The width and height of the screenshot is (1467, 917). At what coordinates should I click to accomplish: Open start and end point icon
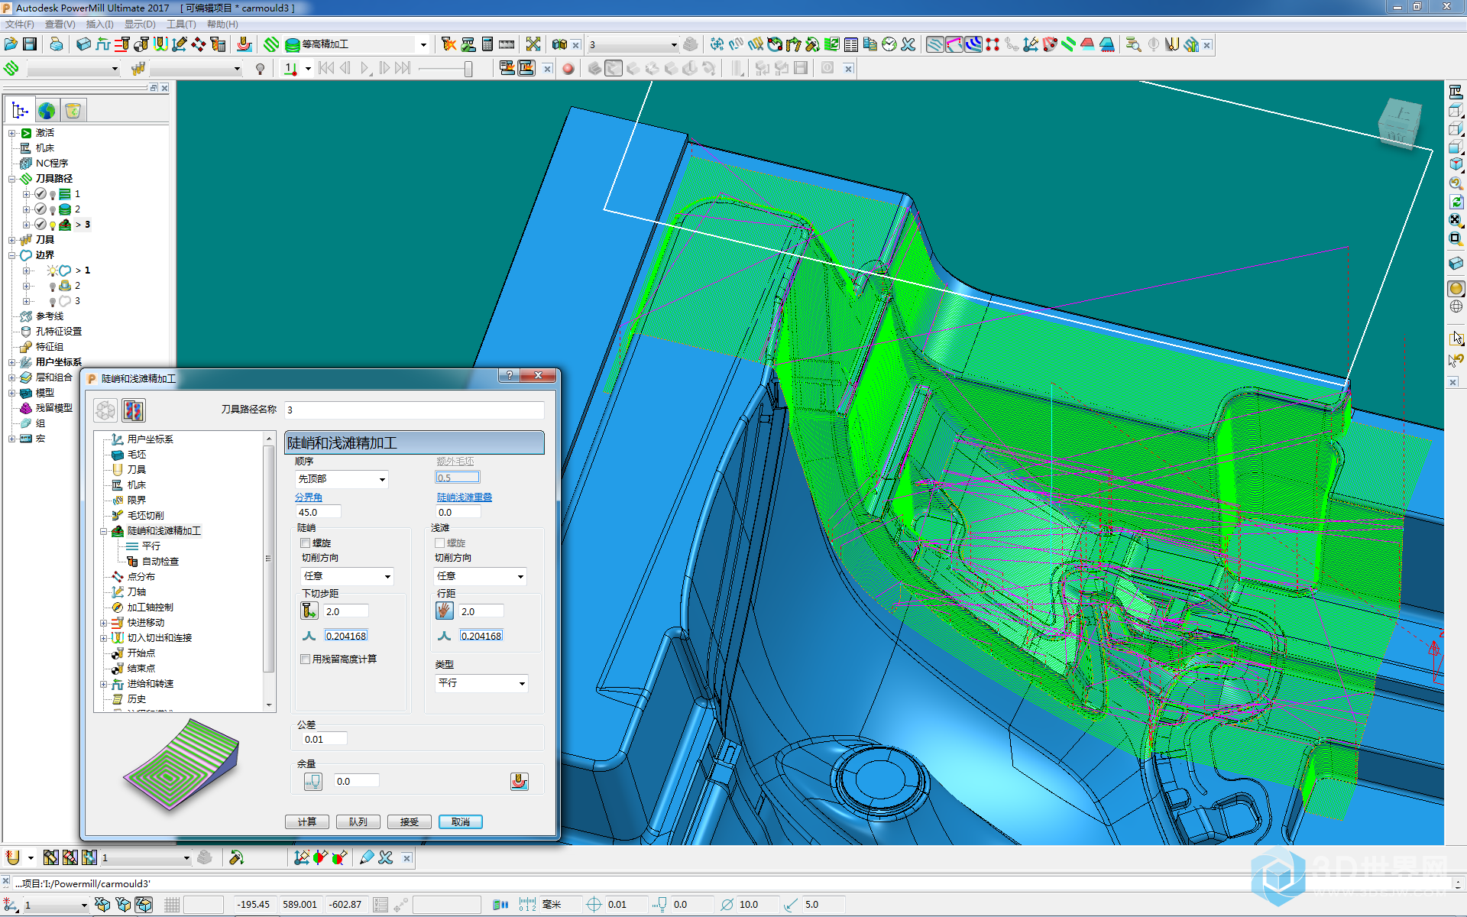tap(141, 44)
